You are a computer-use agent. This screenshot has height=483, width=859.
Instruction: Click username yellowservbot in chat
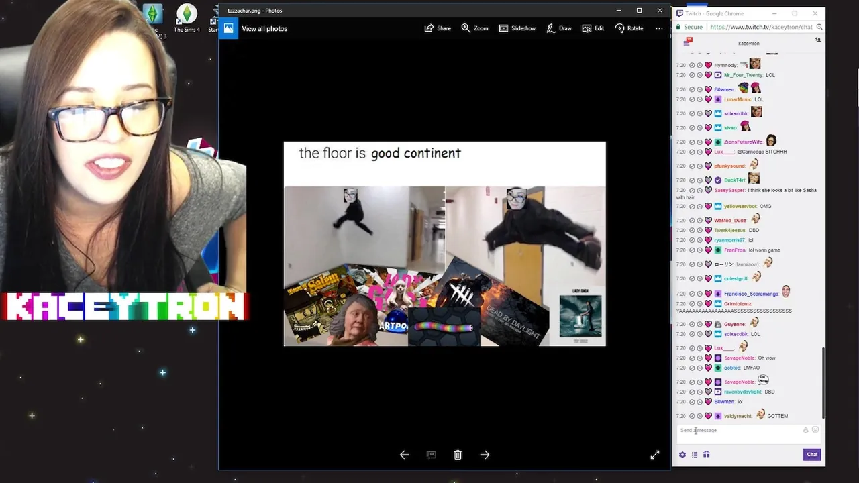pos(740,207)
